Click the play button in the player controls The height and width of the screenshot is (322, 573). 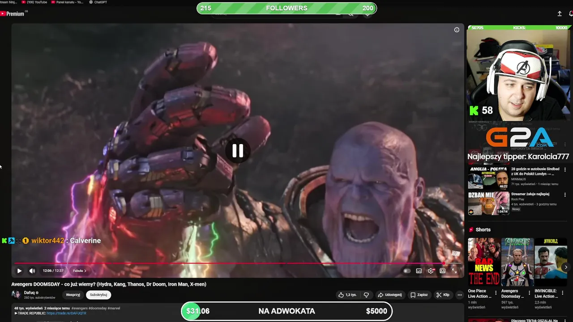click(x=19, y=271)
